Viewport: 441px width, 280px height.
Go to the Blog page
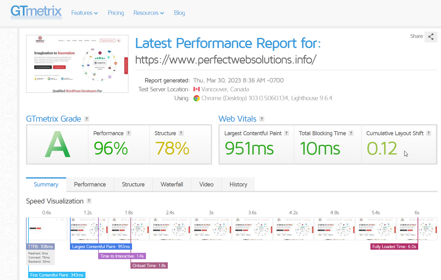click(x=180, y=13)
